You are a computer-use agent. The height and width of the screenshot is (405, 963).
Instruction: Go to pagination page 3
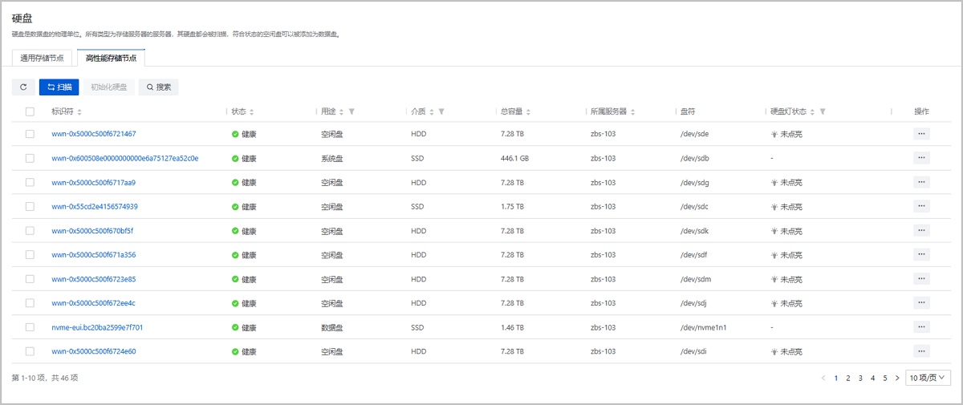click(x=860, y=377)
